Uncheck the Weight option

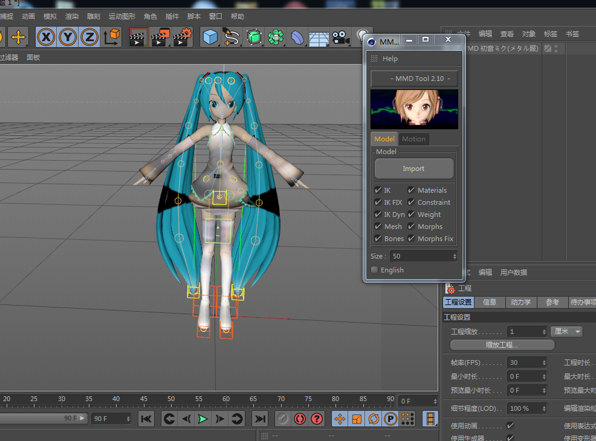pyautogui.click(x=411, y=214)
